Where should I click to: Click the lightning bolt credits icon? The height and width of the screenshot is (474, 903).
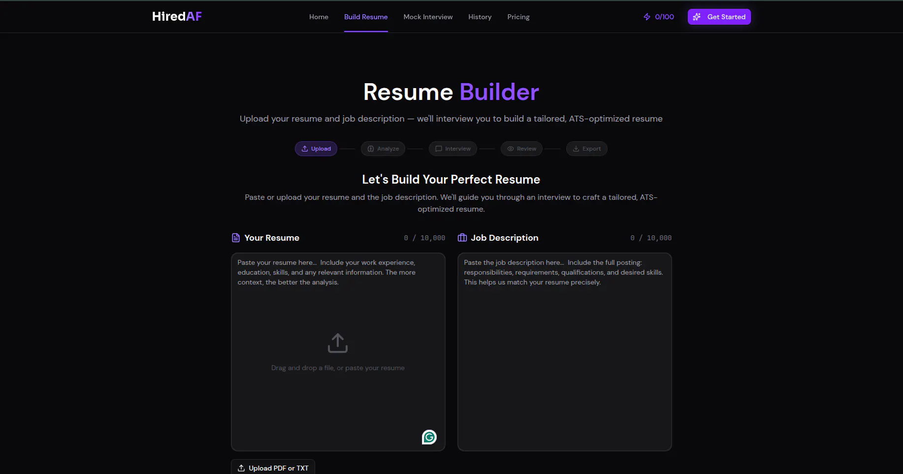pos(647,17)
